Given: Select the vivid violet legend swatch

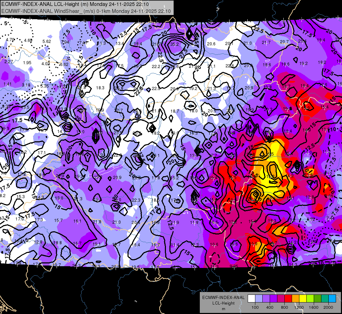Looking at the screenshot, I should tap(274, 299).
